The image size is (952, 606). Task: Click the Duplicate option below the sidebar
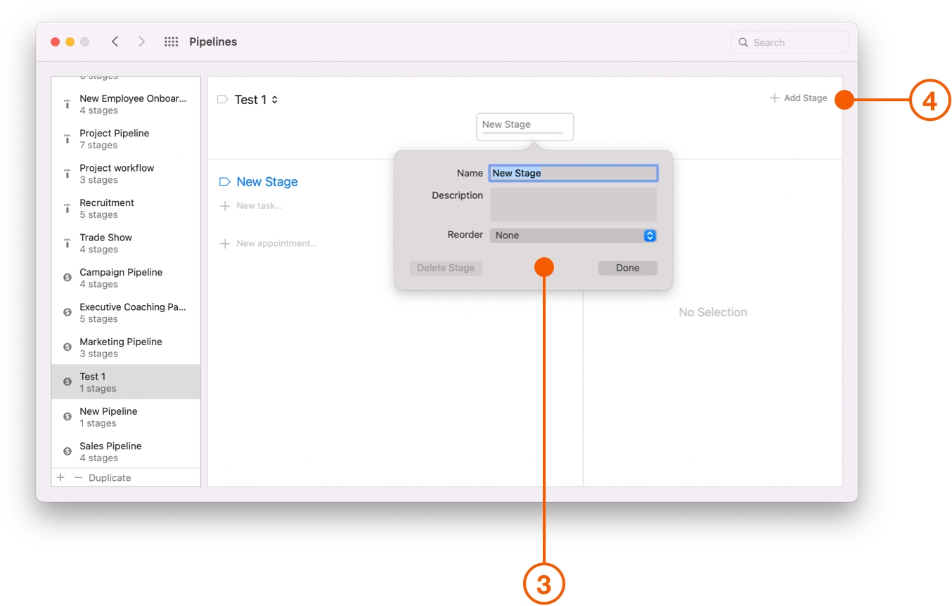[x=109, y=477]
